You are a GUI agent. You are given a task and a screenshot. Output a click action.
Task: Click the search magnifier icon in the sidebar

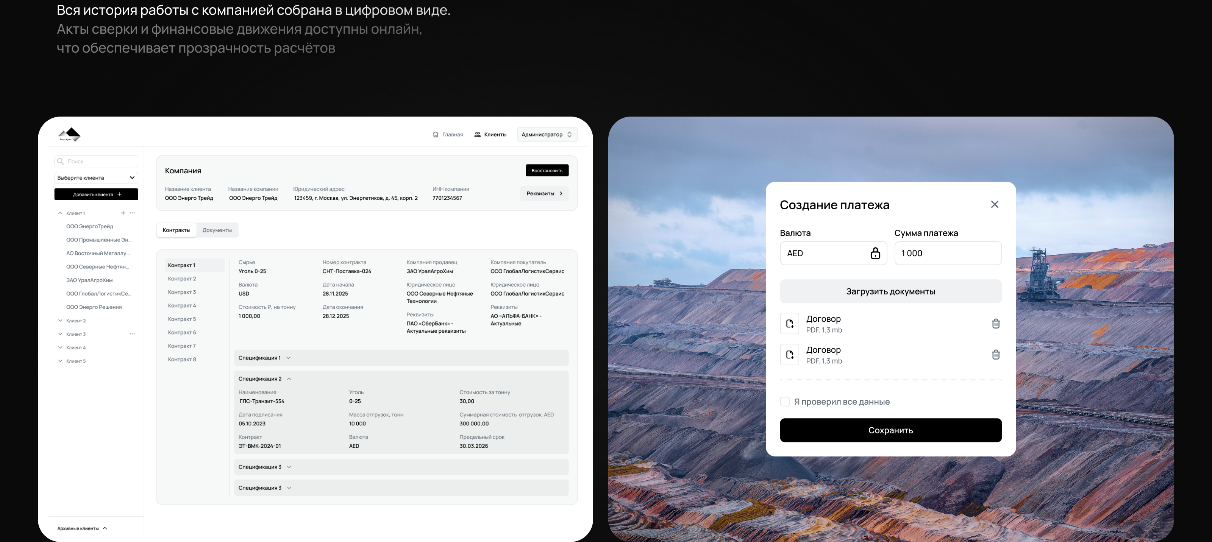(60, 161)
